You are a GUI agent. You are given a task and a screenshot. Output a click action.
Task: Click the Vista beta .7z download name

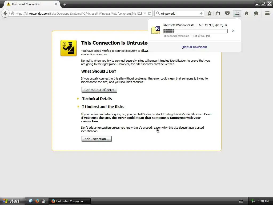tap(195, 25)
